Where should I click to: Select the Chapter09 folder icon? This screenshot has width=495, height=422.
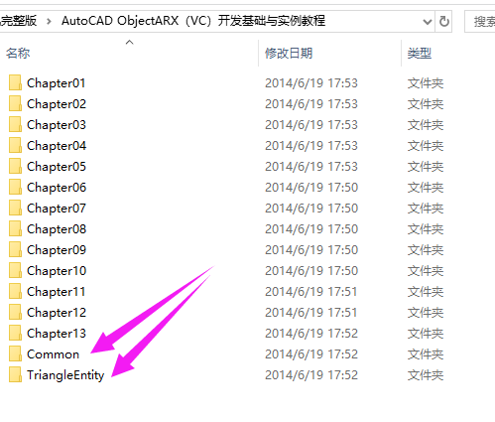(x=15, y=249)
